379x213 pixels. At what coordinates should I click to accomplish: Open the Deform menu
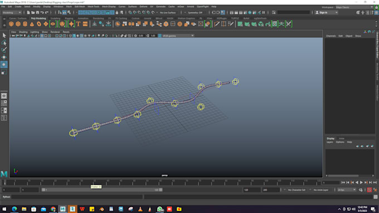[143, 7]
